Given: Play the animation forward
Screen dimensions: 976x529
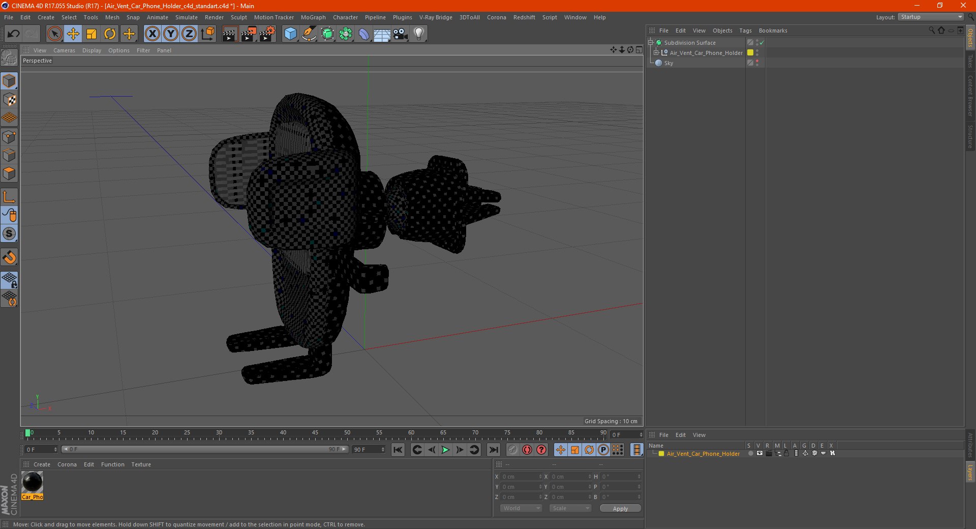Looking at the screenshot, I should tap(445, 450).
